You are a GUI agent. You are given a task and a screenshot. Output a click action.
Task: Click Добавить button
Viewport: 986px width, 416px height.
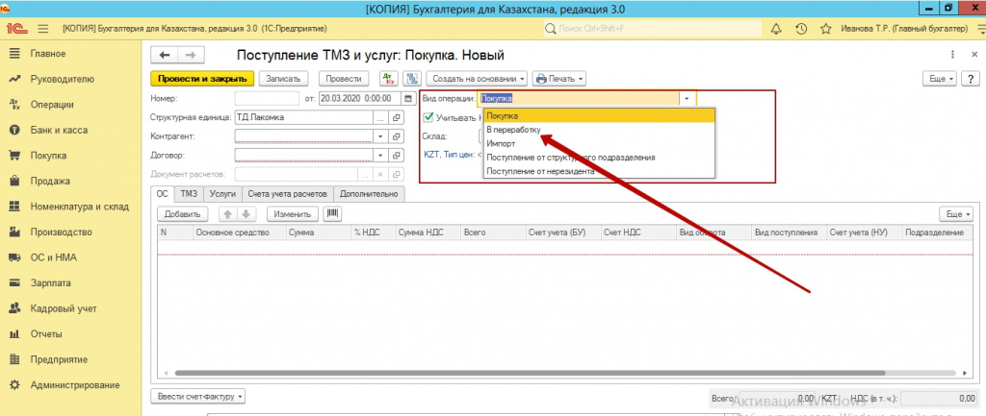(x=182, y=213)
